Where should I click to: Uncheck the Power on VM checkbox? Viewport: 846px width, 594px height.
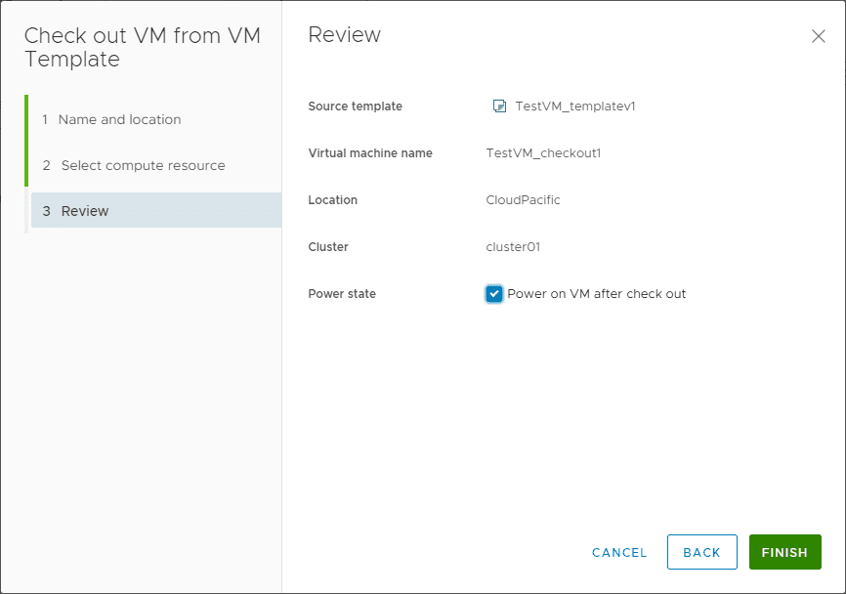(494, 294)
